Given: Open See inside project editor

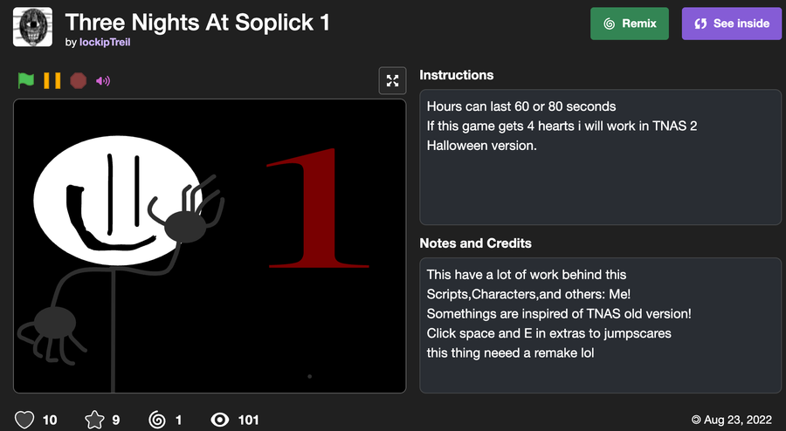Looking at the screenshot, I should point(731,24).
